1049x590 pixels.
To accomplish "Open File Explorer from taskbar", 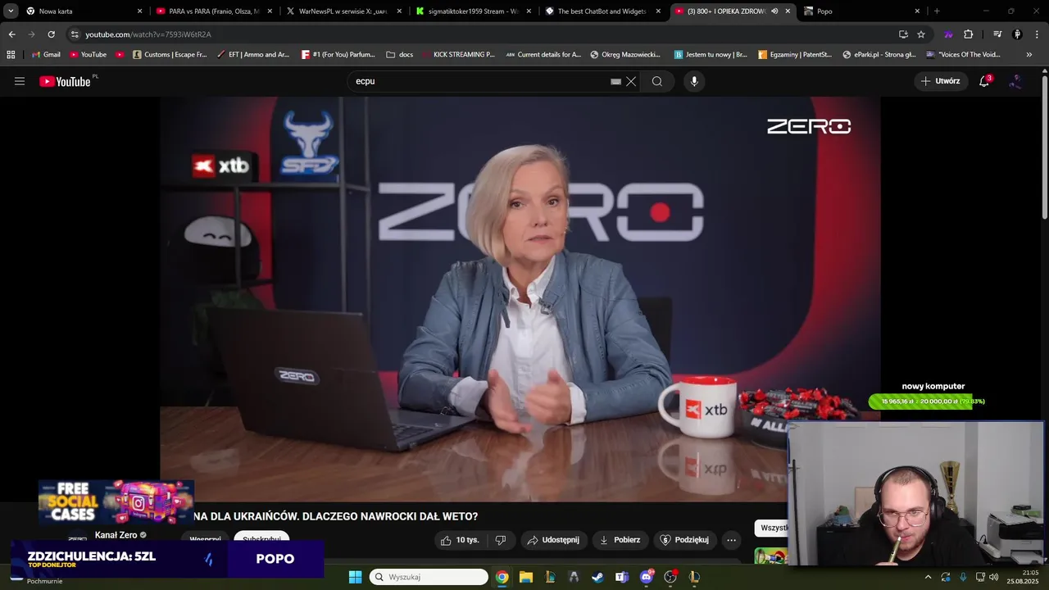I will click(x=525, y=577).
